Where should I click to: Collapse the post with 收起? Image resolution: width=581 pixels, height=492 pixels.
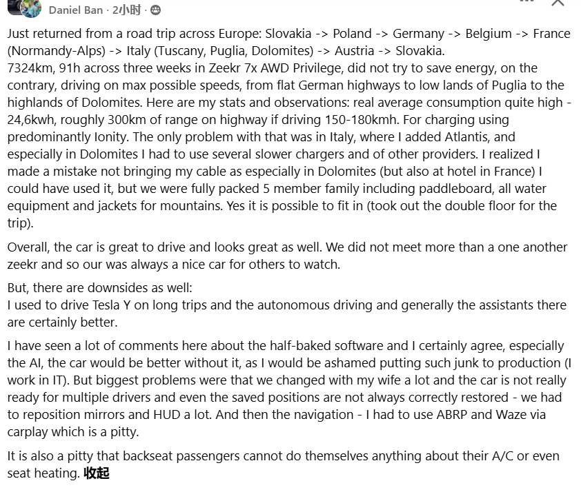(x=97, y=473)
